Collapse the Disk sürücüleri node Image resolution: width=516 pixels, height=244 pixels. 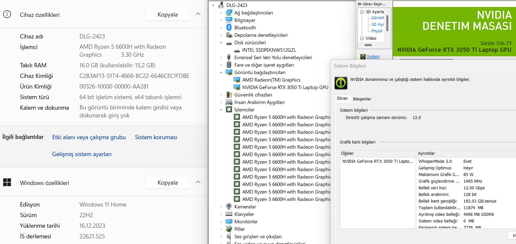click(221, 43)
